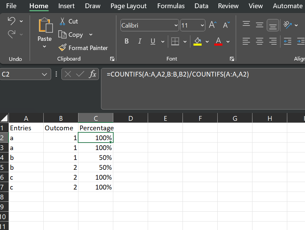Align text right
Screen dimensions: 305x230
click(273, 41)
